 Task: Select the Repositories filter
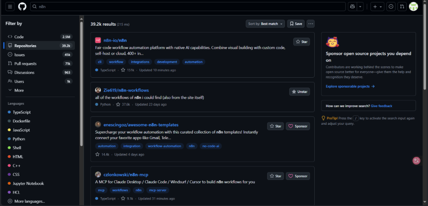point(40,46)
